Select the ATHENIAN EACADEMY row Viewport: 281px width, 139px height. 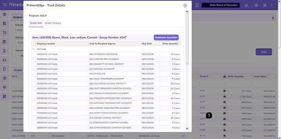click(106, 54)
